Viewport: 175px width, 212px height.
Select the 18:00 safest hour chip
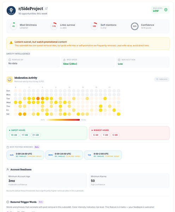click(14, 135)
